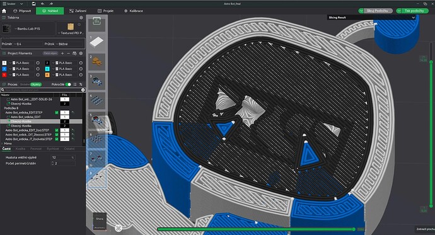Click the undo arrow icon
This screenshot has height=235, width=435.
(42, 4)
